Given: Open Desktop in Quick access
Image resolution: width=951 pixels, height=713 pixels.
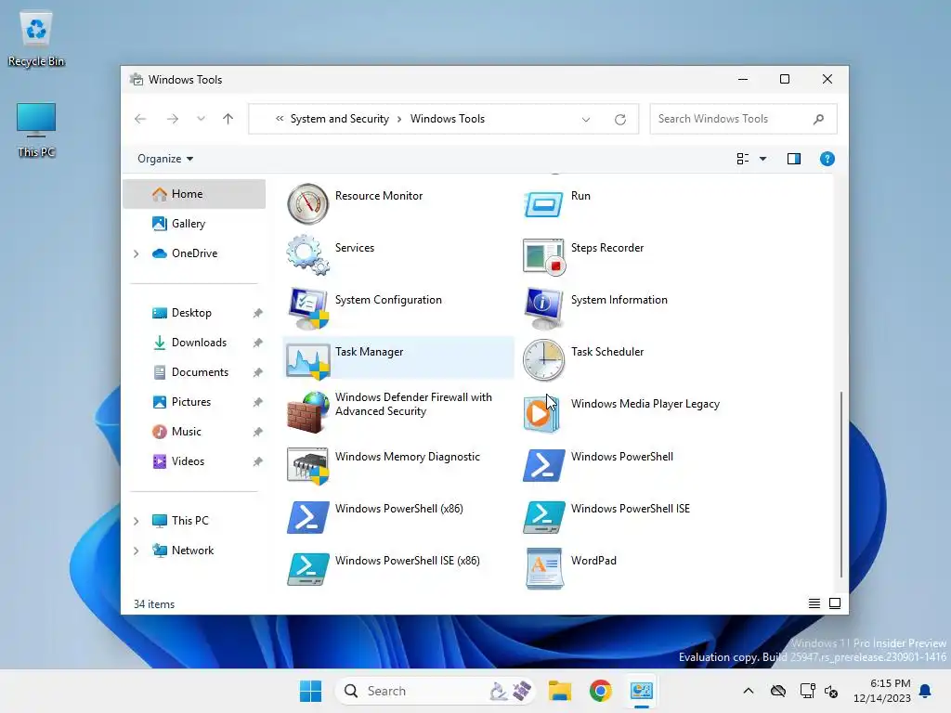Looking at the screenshot, I should click(x=194, y=313).
